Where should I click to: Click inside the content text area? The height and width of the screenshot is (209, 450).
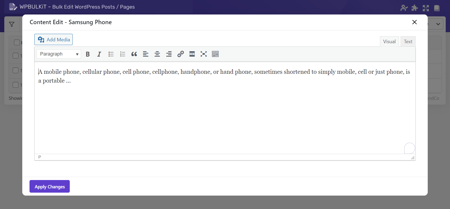coord(224,113)
